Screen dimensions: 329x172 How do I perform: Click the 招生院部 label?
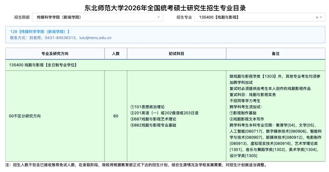[x=22, y=17]
